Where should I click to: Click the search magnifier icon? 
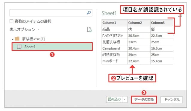89,13
